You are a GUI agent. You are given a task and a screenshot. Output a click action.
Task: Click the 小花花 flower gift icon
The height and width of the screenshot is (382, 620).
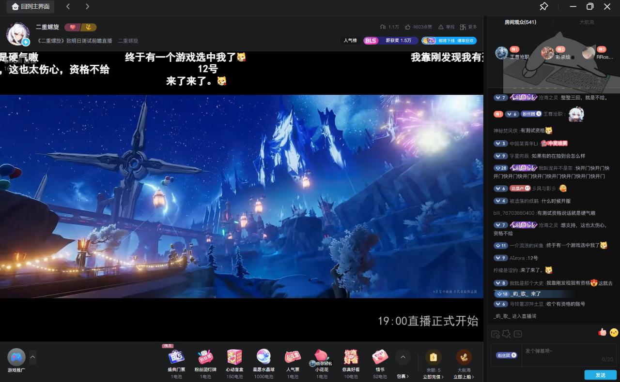pos(322,357)
